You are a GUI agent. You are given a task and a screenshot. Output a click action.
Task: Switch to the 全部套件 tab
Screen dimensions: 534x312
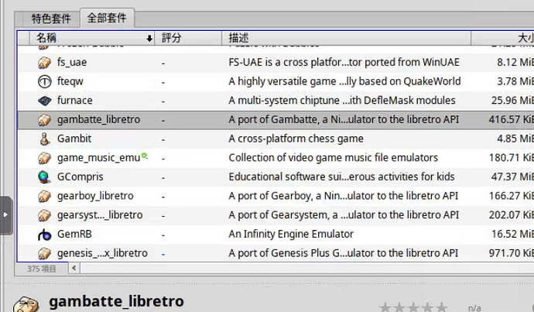(107, 18)
